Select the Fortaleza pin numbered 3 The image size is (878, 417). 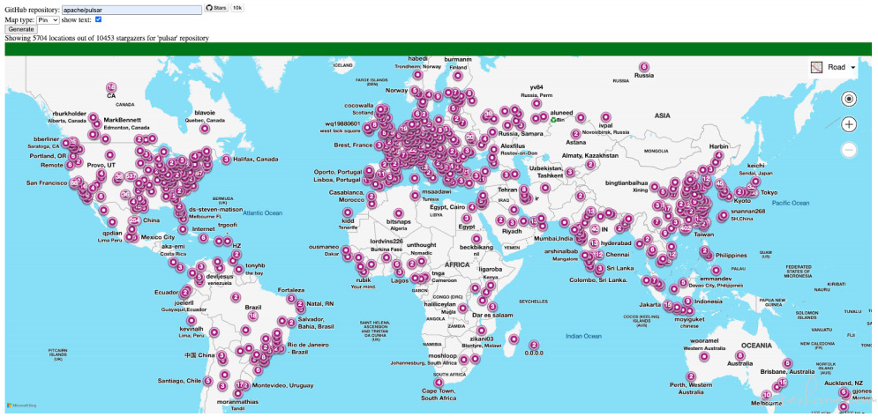[290, 299]
